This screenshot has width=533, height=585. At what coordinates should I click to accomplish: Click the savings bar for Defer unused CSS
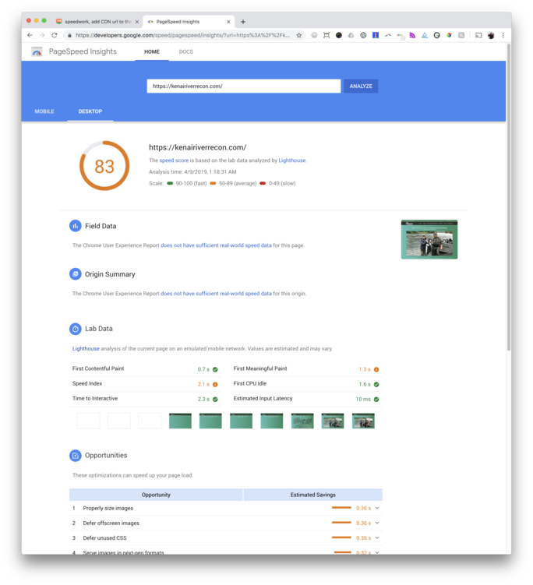(x=341, y=537)
